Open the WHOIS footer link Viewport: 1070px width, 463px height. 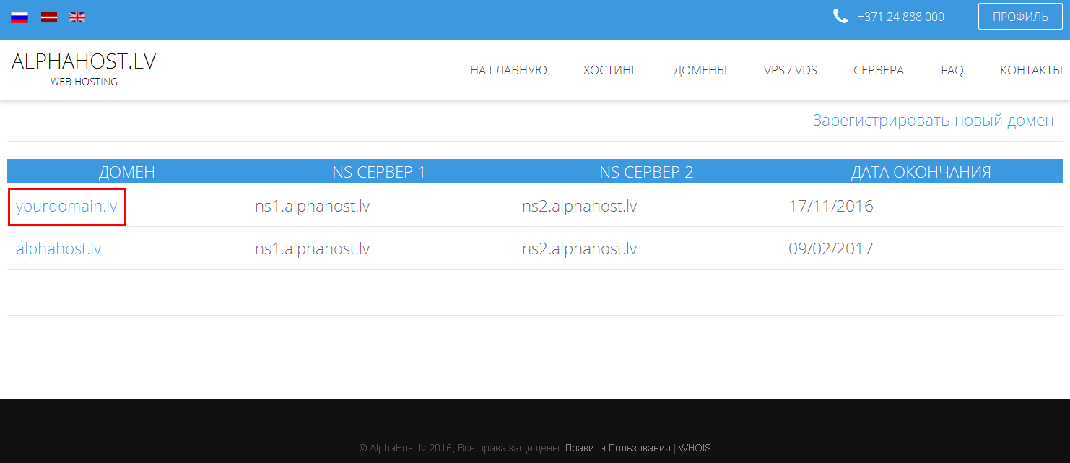(x=695, y=448)
